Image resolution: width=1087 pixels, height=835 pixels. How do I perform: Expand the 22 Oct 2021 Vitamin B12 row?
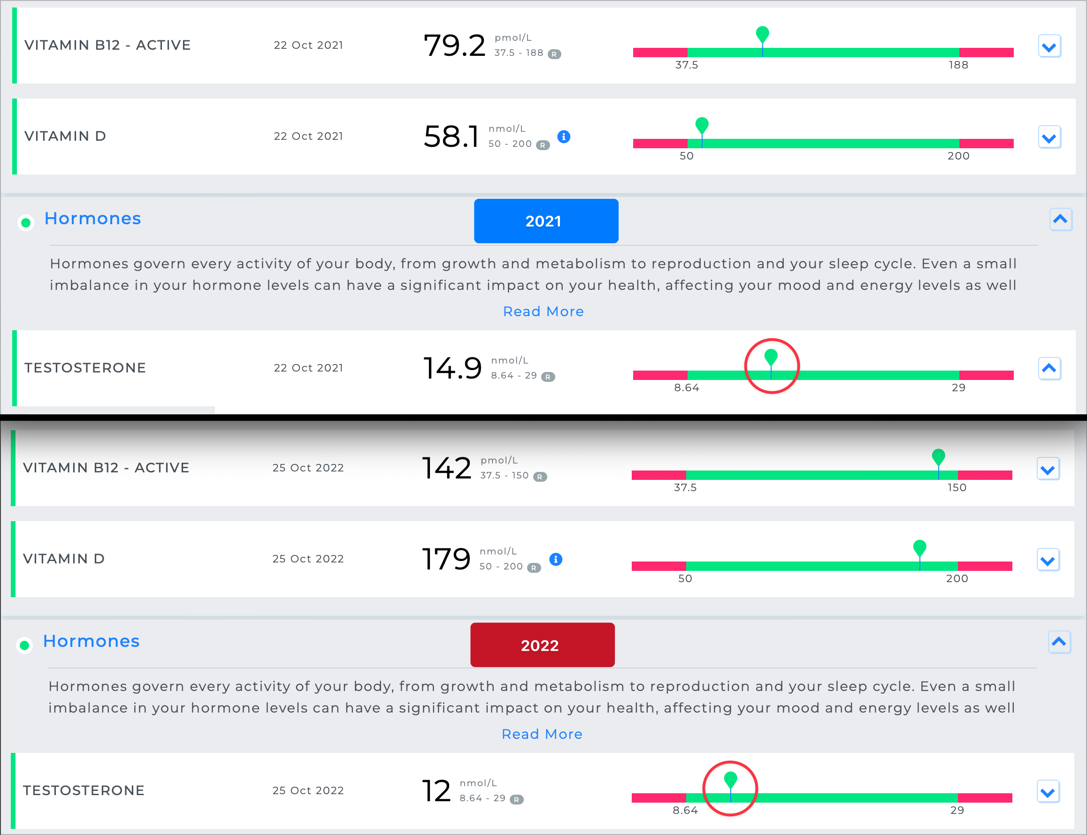coord(1049,47)
